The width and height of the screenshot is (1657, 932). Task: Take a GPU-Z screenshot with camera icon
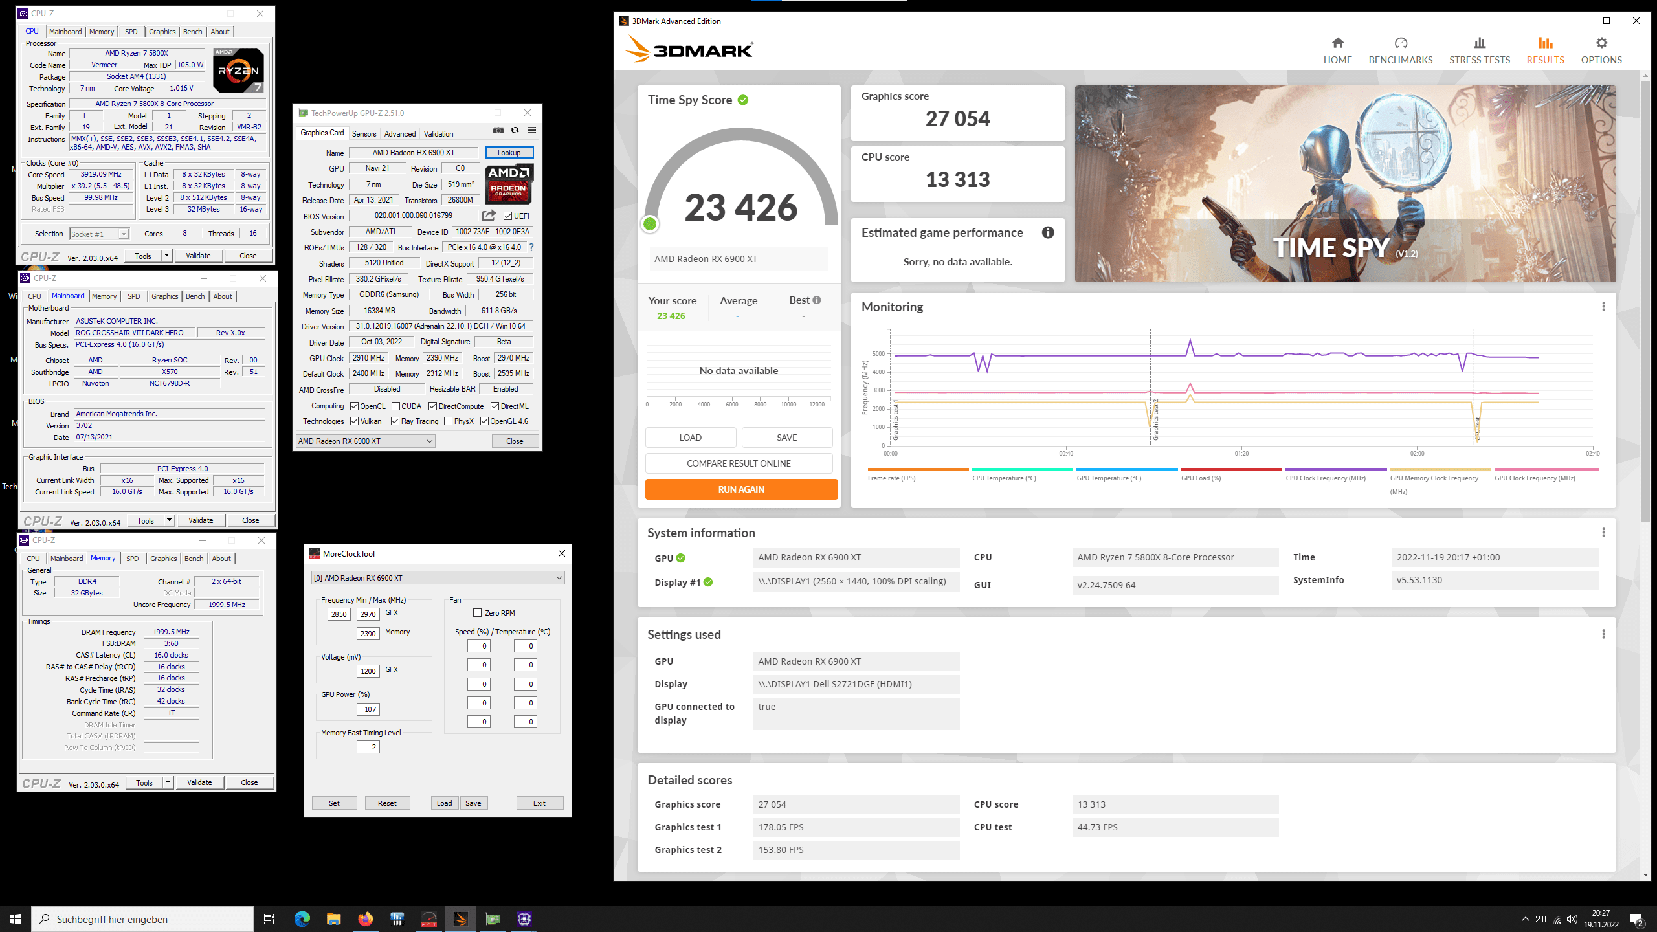498,130
